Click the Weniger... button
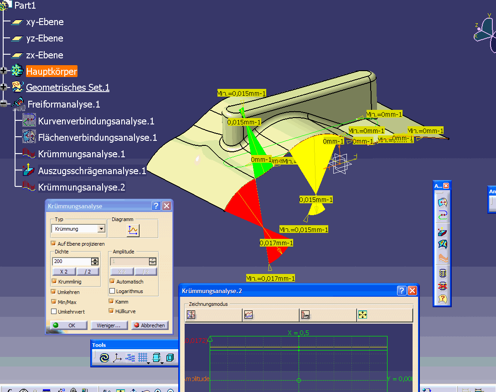This screenshot has height=392, width=496. [x=109, y=325]
